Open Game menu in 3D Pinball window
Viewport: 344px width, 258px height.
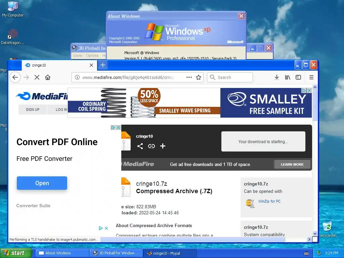tap(78, 55)
